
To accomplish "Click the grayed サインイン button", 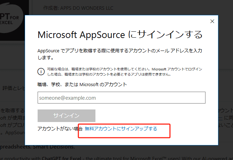I will point(67,116).
